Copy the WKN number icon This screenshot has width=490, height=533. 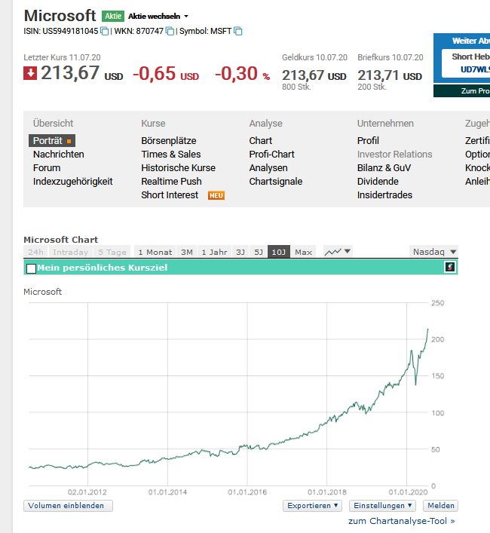pos(170,31)
